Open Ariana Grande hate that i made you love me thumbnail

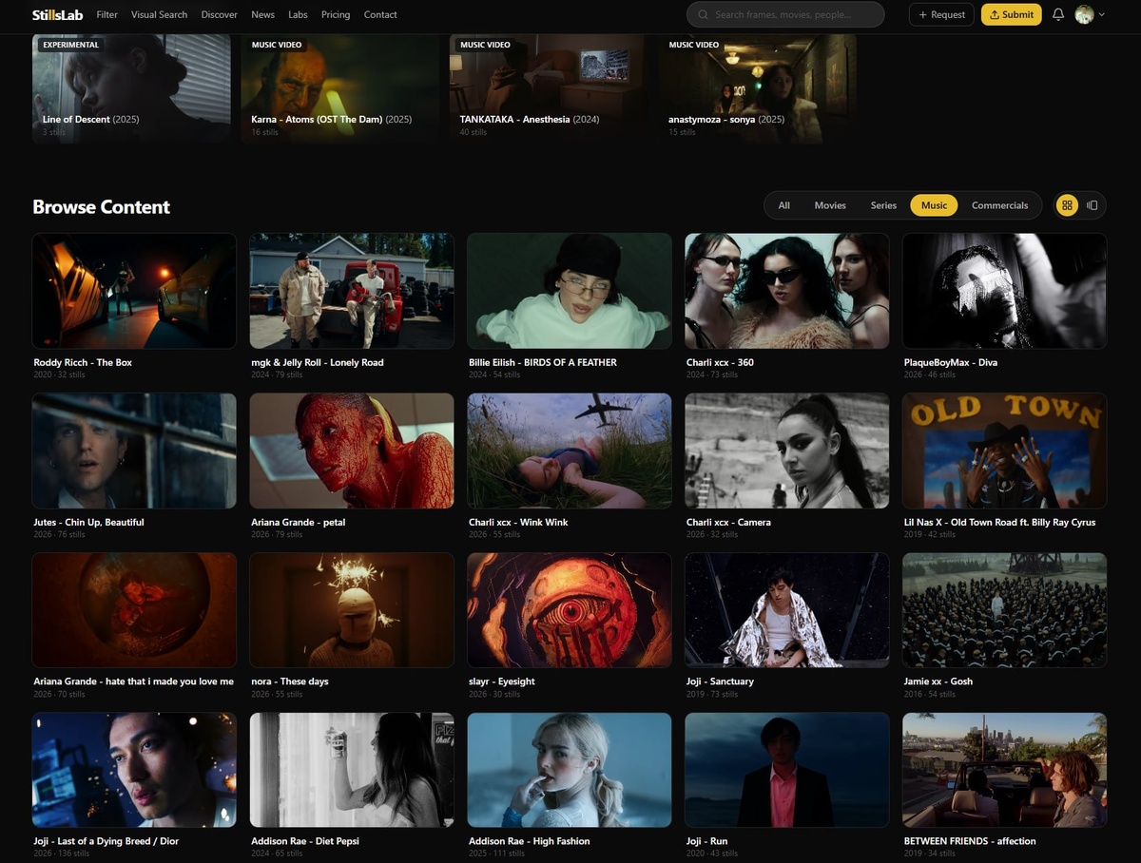coord(134,610)
